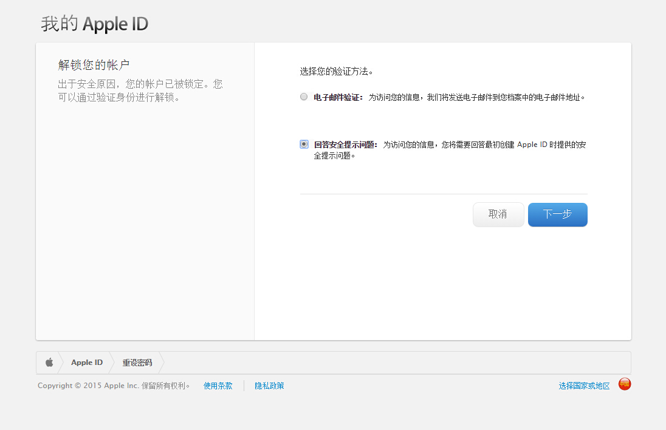This screenshot has width=666, height=430.
Task: Click the Copyright 2015 Apple Inc. text
Action: [x=114, y=386]
